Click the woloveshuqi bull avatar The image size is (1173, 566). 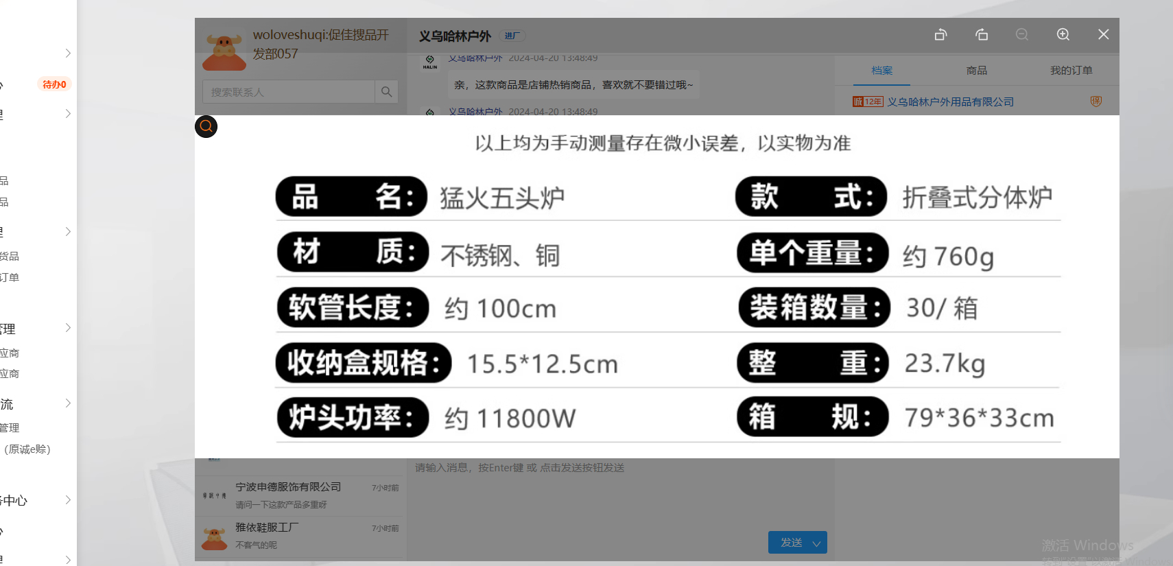tap(224, 51)
